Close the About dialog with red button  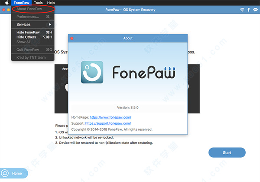[x=72, y=38]
